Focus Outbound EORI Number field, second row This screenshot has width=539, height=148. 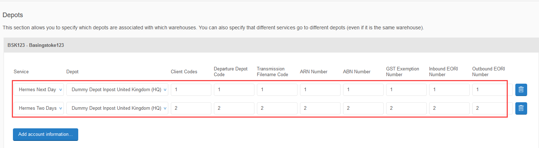coord(492,108)
